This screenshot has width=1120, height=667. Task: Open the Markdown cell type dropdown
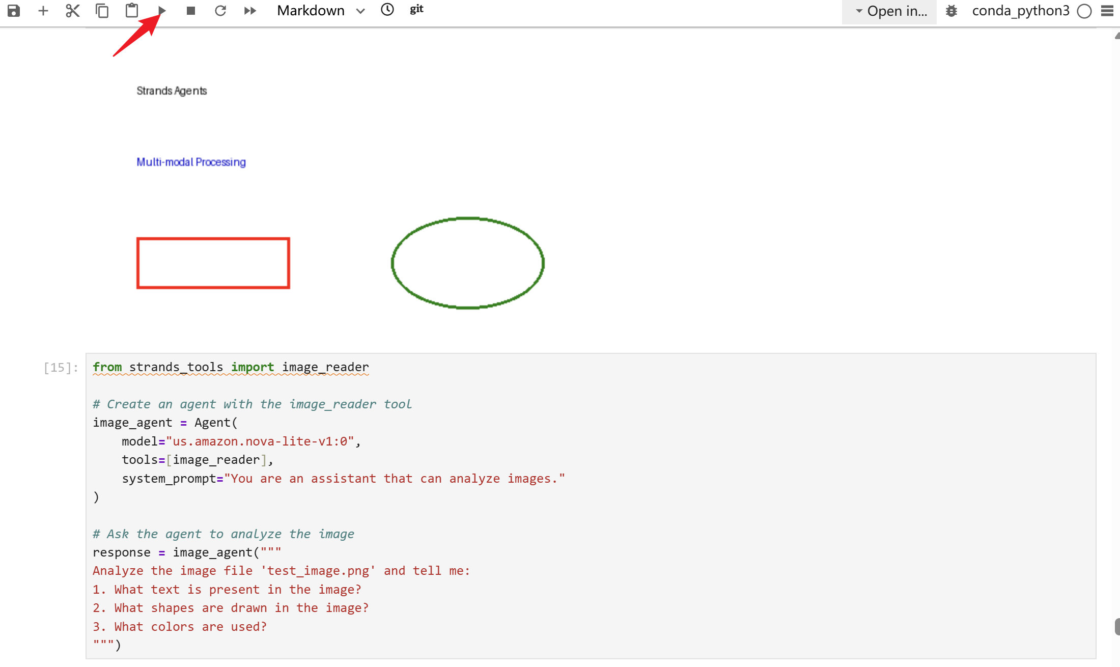321,11
